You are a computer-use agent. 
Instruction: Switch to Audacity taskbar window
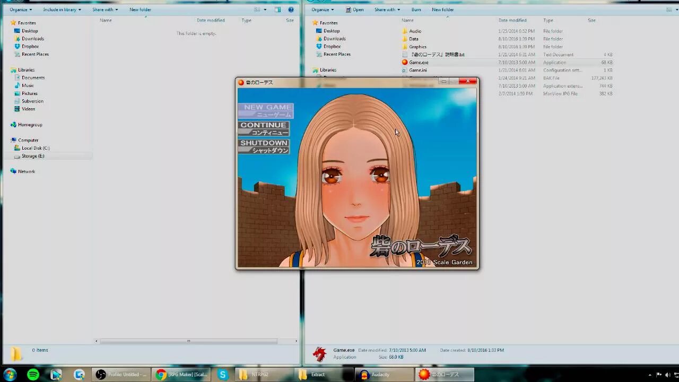pos(384,375)
